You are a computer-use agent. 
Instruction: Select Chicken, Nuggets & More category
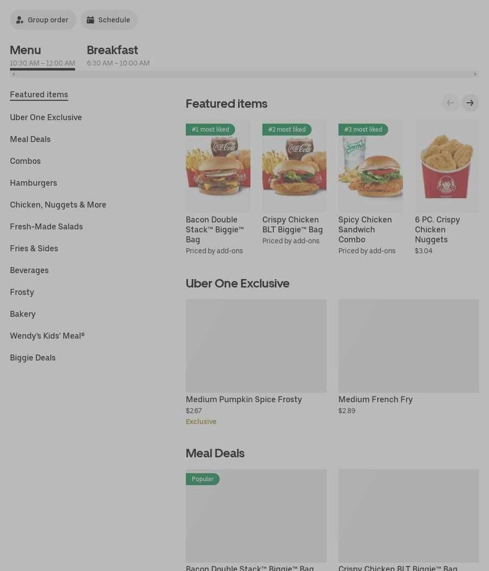tap(58, 205)
